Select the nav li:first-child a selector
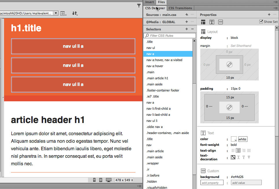Viewport: 279px width, 189px height. click(x=168, y=109)
